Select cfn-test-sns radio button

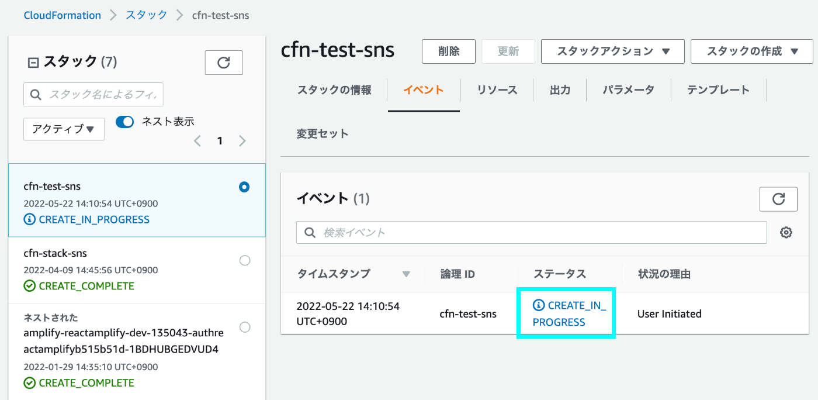(x=245, y=187)
